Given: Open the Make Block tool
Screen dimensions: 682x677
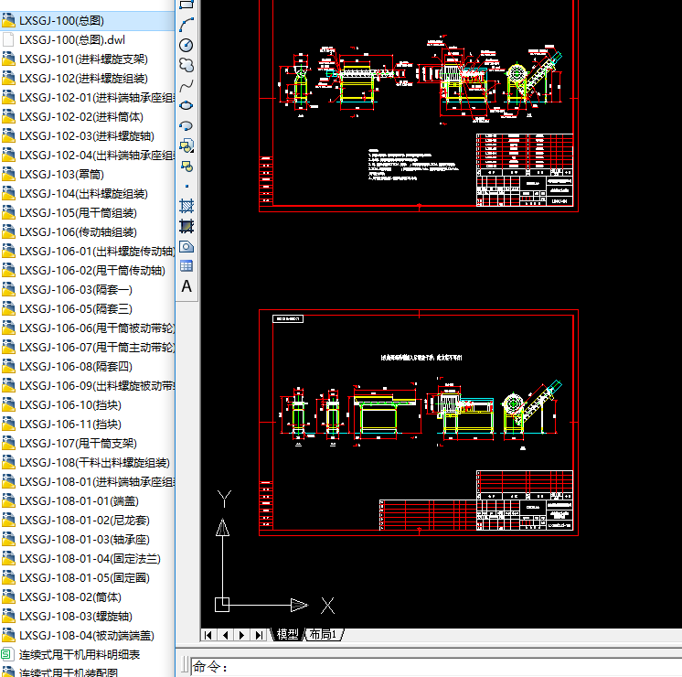Looking at the screenshot, I should pos(186,167).
